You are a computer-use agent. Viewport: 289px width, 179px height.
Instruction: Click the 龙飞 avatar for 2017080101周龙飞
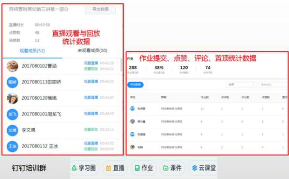[13, 114]
